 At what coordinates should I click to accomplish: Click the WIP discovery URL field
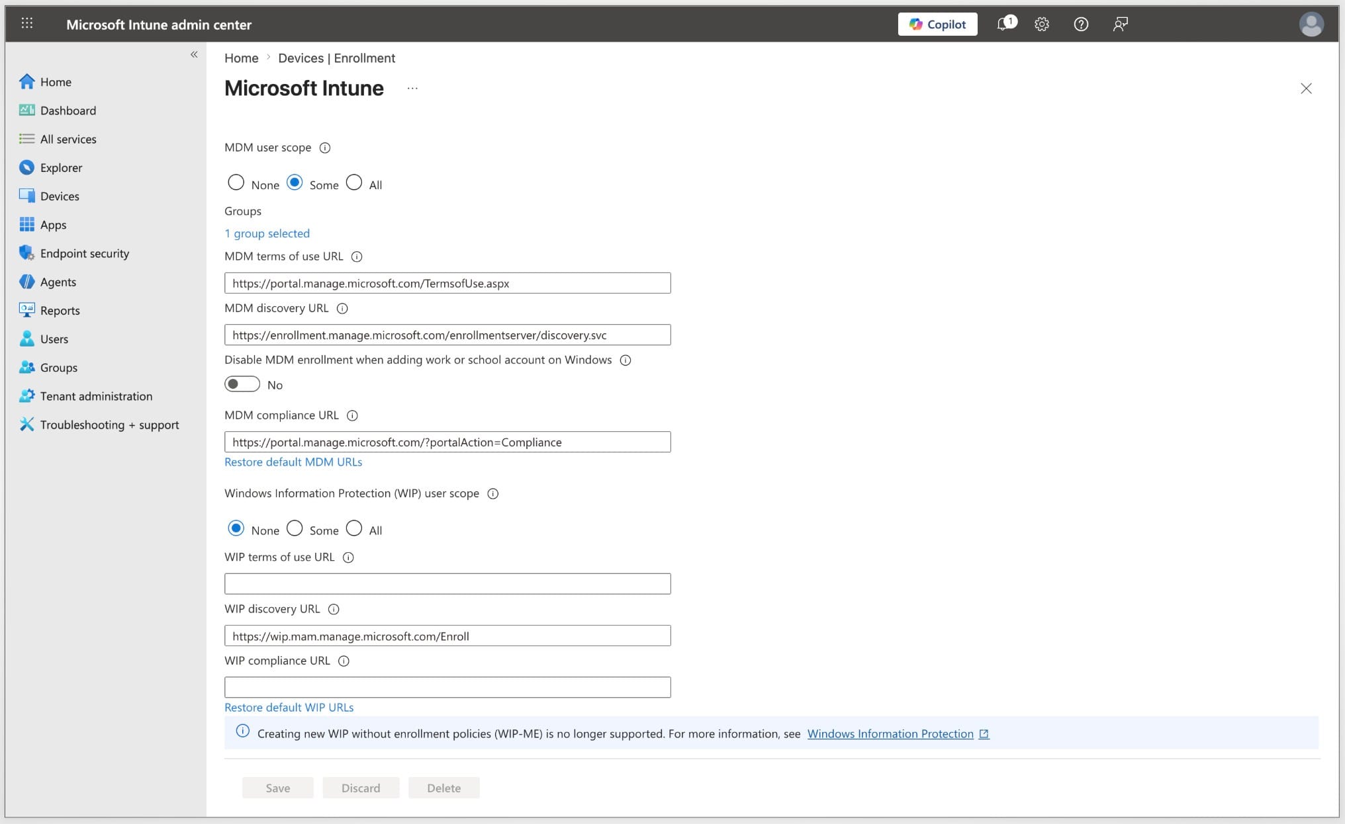tap(447, 636)
